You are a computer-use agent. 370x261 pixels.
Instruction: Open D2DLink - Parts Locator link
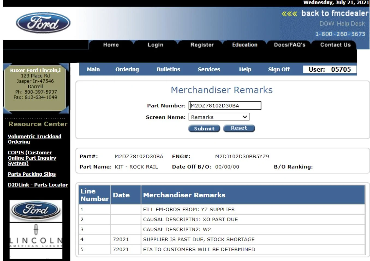point(38,185)
